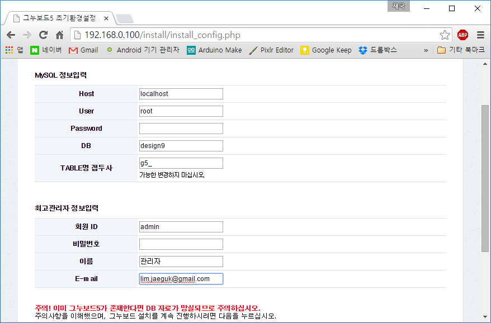This screenshot has height=323, width=491.
Task: Open Pixlr Editor bookmark
Action: (x=271, y=50)
